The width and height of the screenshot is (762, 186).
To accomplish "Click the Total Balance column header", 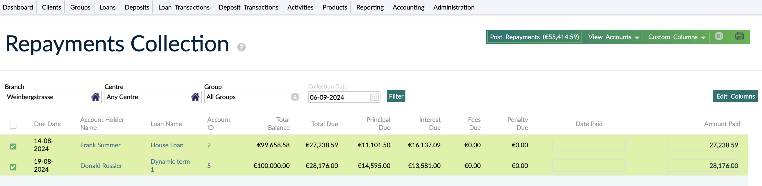I will (279, 124).
